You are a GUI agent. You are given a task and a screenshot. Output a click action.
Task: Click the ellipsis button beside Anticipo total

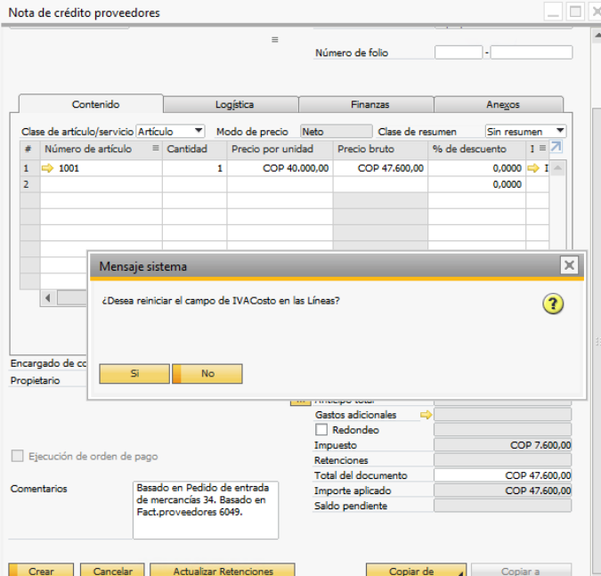(x=298, y=401)
